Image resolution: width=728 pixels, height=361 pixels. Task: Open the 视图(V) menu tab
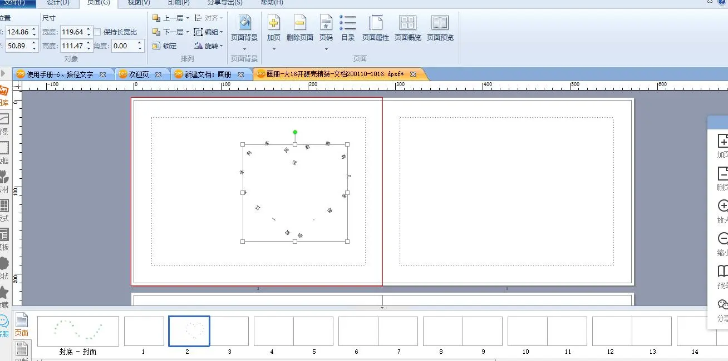(x=139, y=3)
